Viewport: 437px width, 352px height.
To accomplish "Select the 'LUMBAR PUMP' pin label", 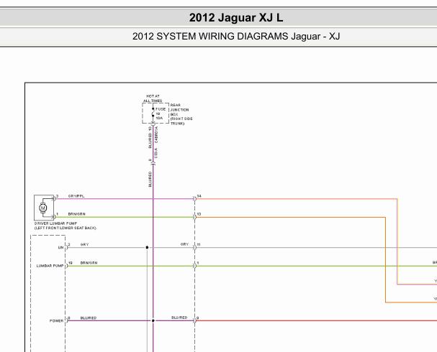I will coord(50,266).
